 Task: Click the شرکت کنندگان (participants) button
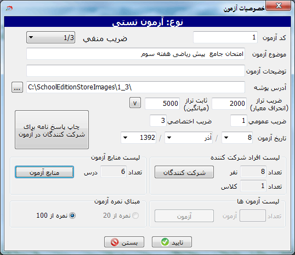click(184, 172)
